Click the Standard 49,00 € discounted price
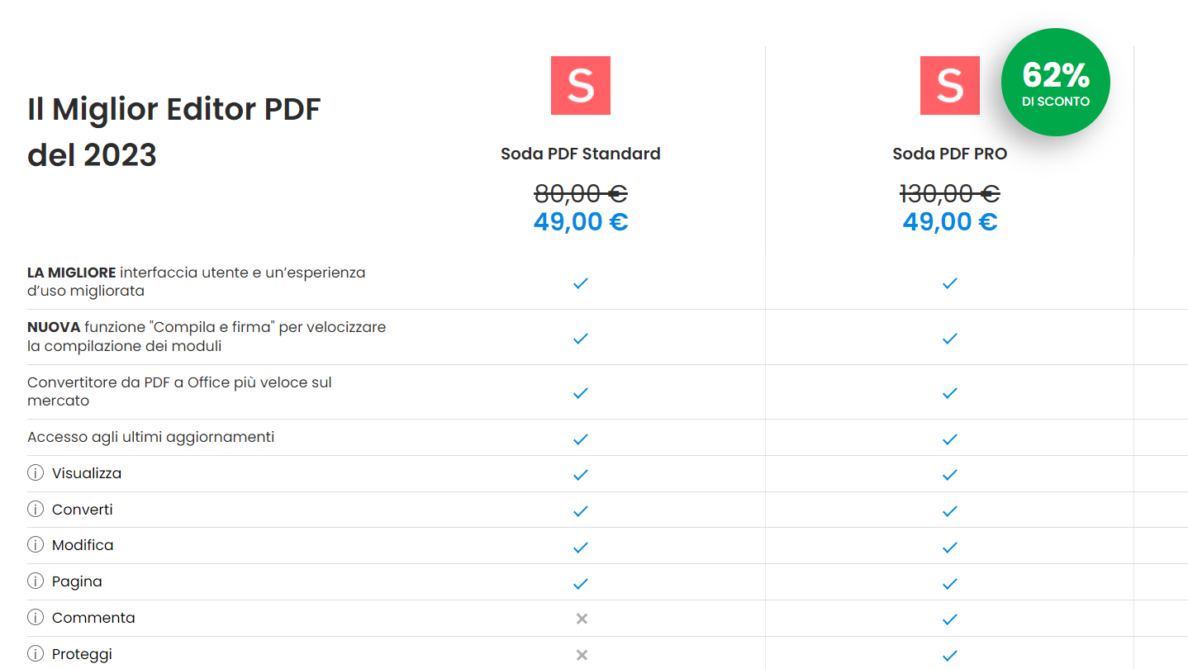Viewport: 1188px width, 669px height. click(580, 222)
